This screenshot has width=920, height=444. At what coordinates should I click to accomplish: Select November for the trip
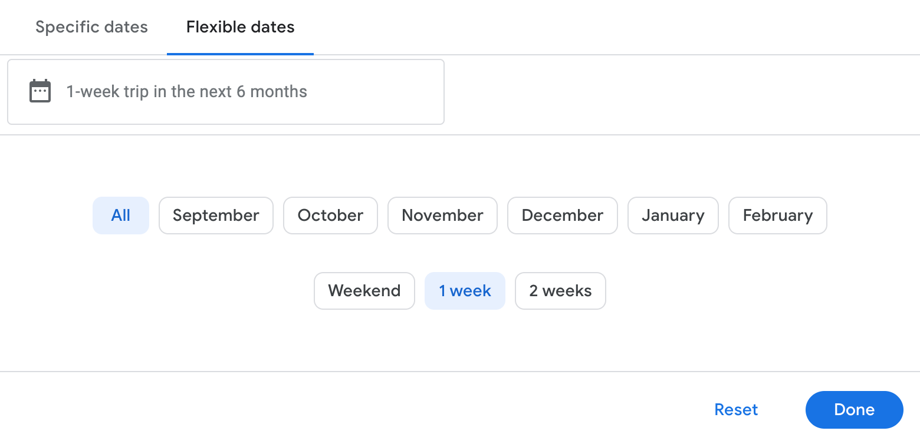point(442,216)
